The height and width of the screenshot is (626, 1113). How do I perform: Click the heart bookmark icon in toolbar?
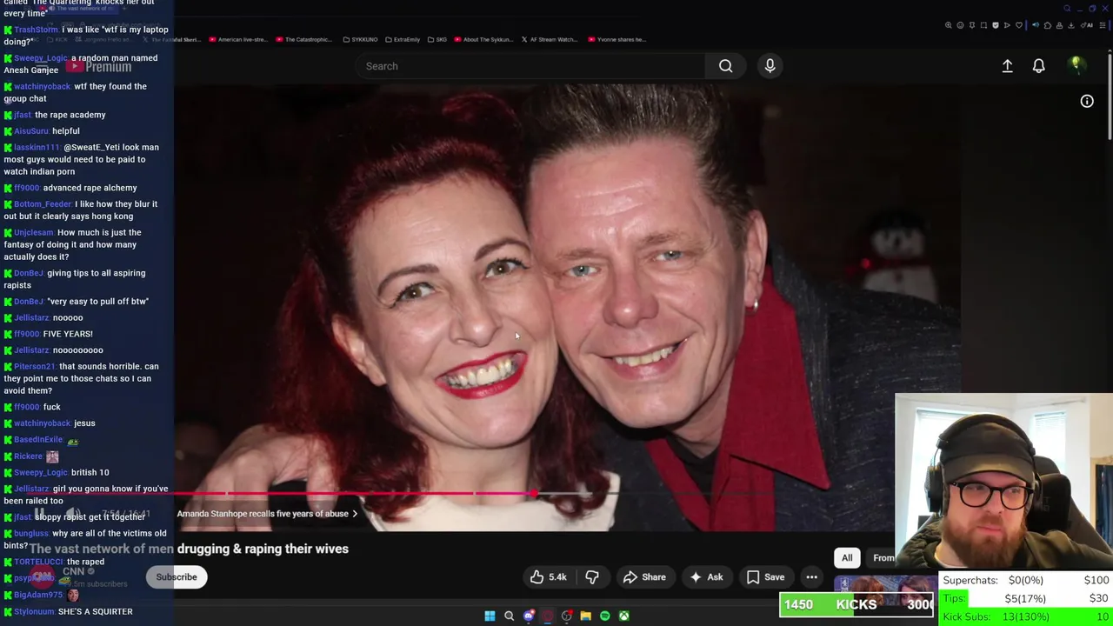[x=1019, y=25]
